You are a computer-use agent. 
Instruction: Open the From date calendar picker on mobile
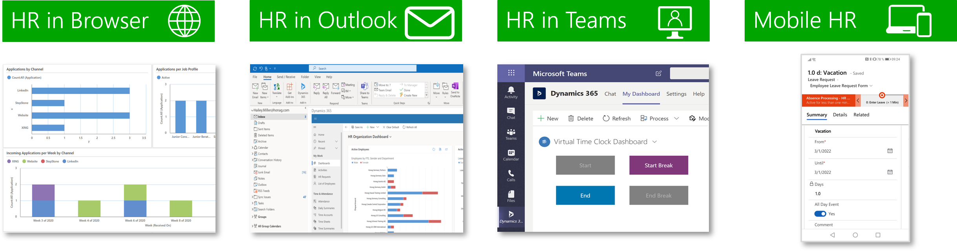point(890,151)
